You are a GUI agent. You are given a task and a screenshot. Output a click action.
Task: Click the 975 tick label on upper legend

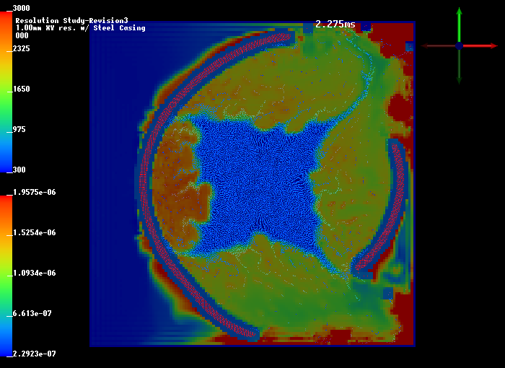click(x=19, y=130)
